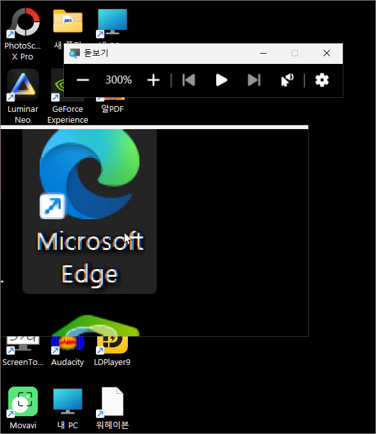Click the 돋보기 title bar app icon
Image resolution: width=376 pixels, height=434 pixels.
pos(74,53)
